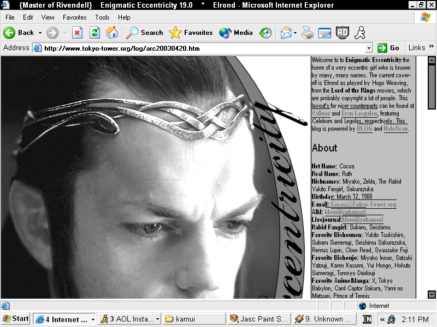Expand the Links toolbar chevron
The image size is (437, 327).
(x=432, y=46)
